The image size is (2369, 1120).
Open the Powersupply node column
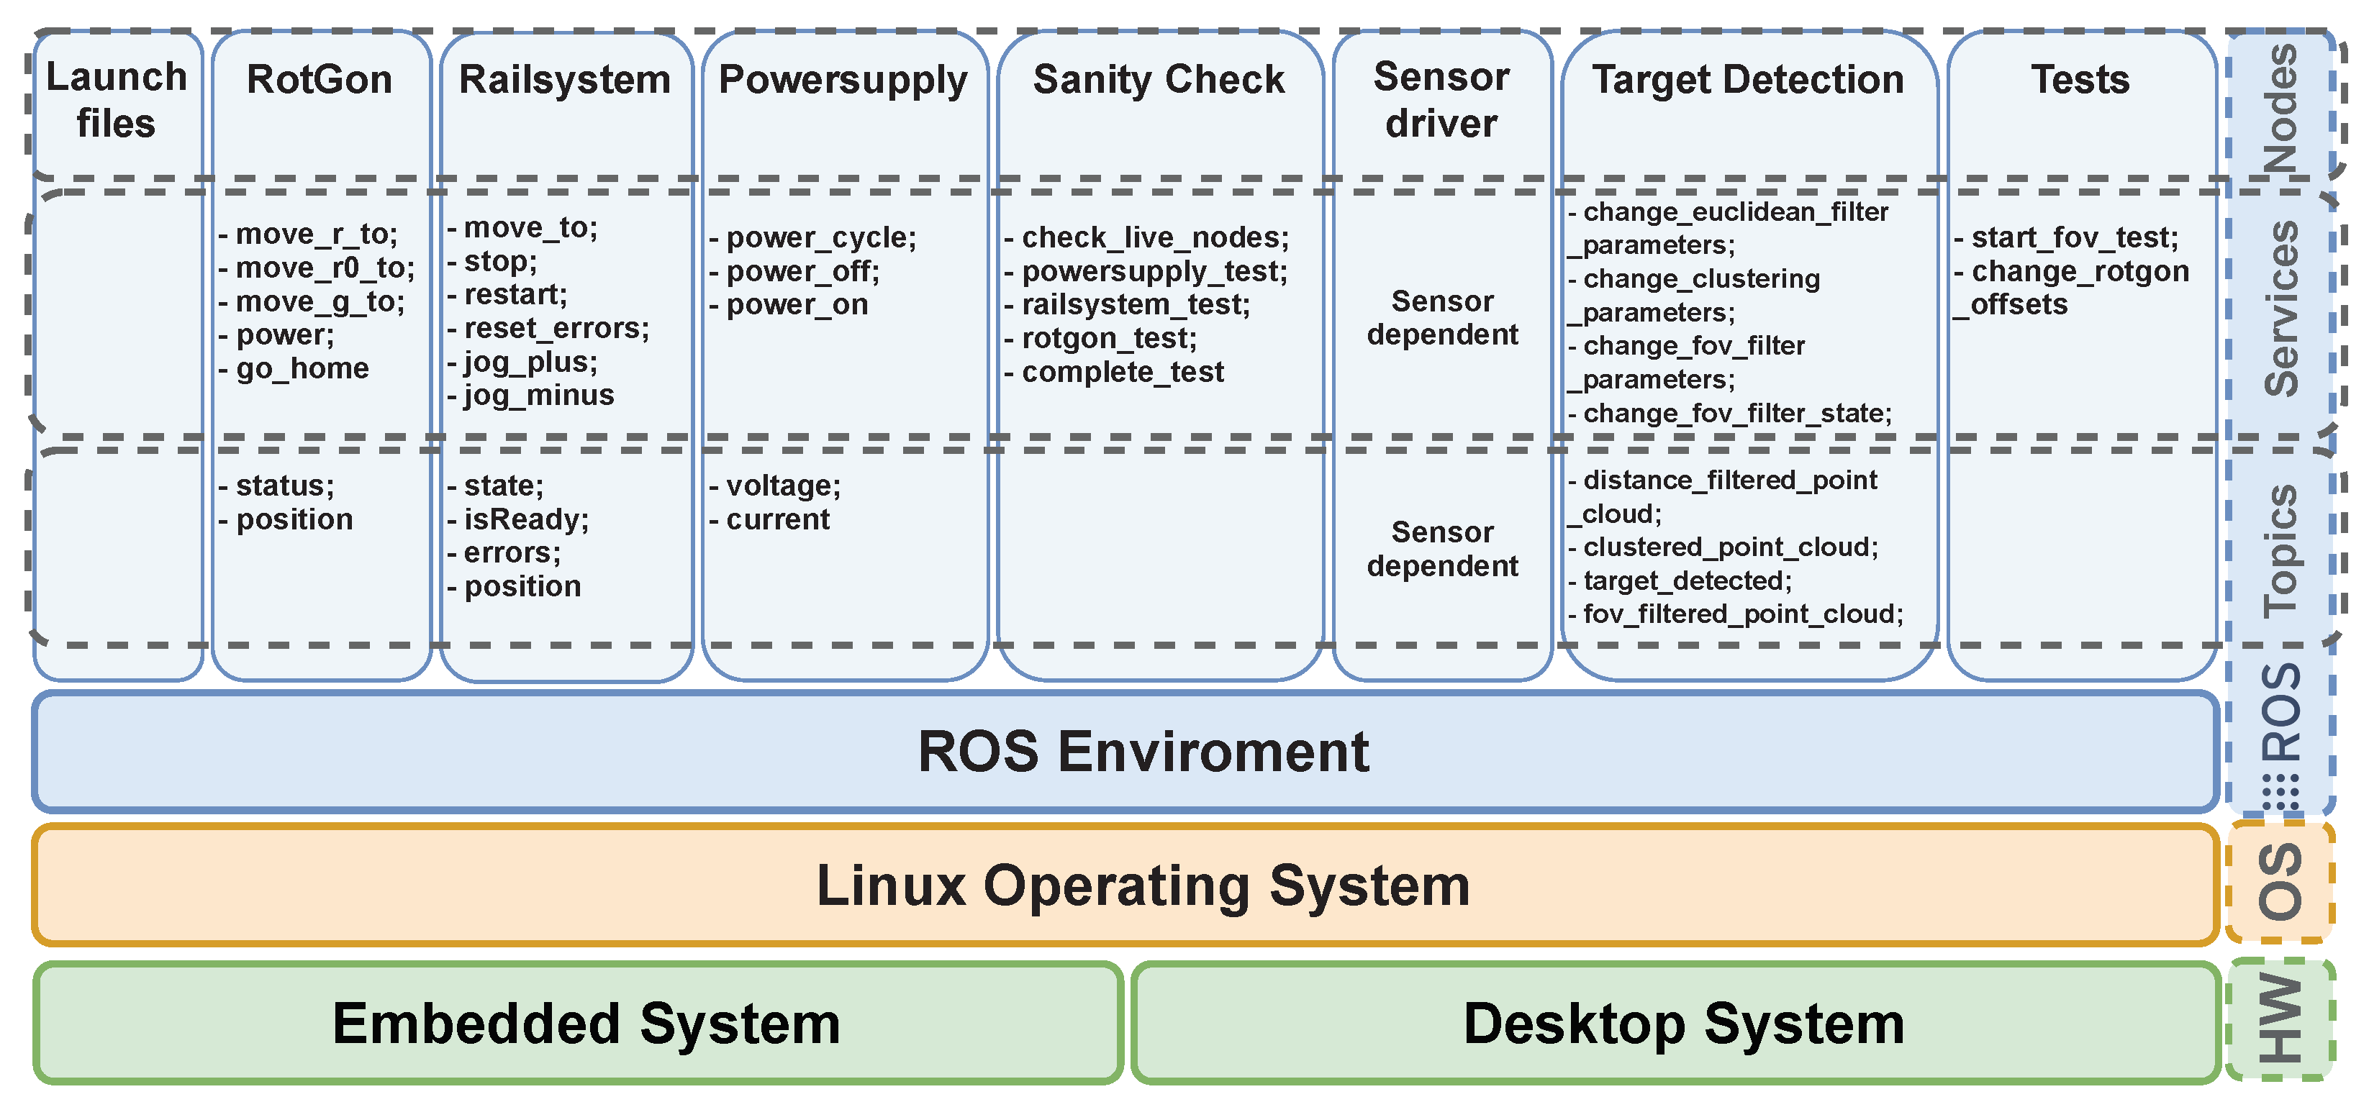pos(843,80)
